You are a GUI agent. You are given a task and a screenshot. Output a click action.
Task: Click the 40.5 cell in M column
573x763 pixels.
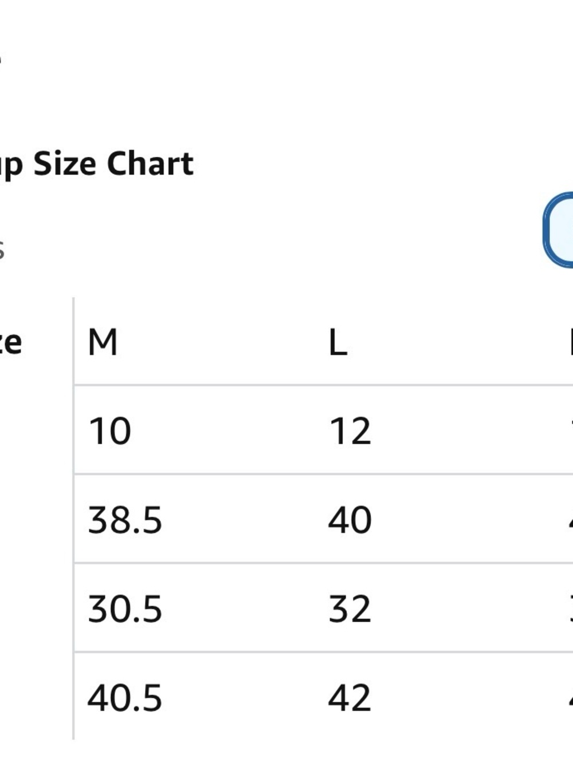tap(125, 698)
